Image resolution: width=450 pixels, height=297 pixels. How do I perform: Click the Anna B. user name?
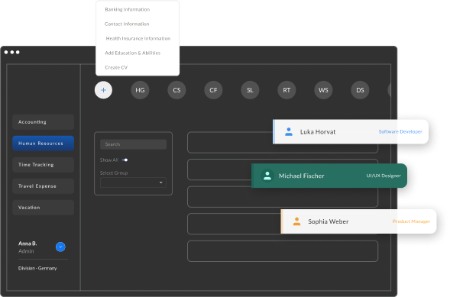point(28,244)
